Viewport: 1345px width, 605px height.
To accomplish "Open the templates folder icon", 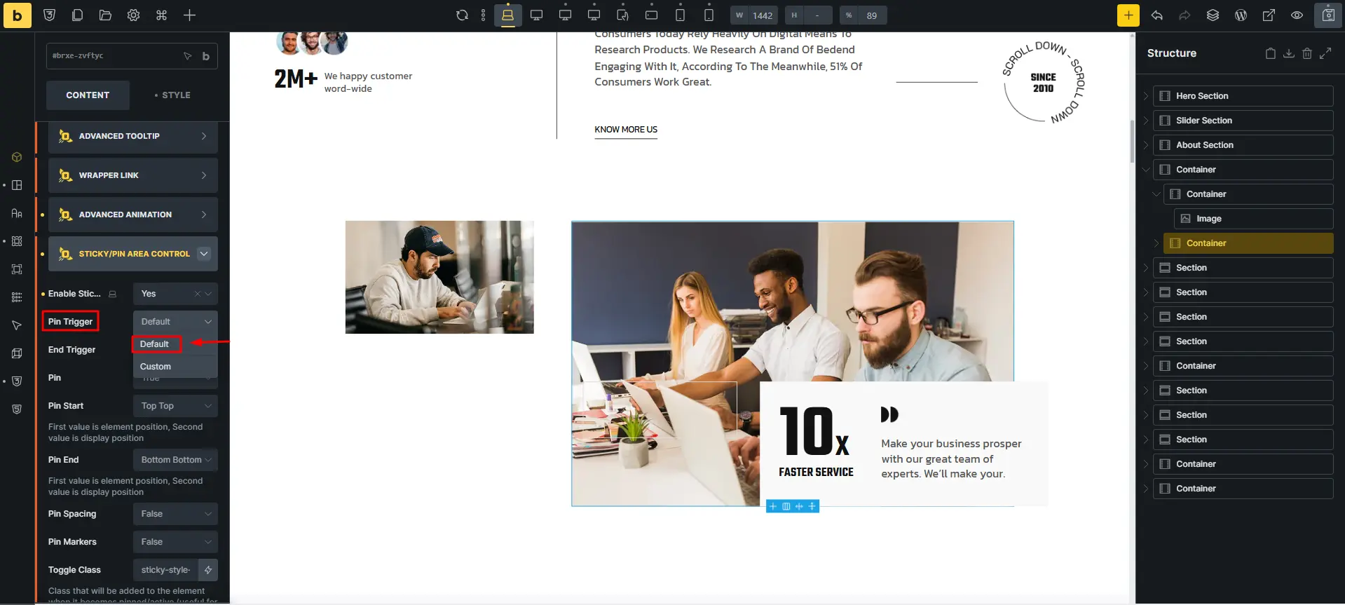I will coord(105,15).
